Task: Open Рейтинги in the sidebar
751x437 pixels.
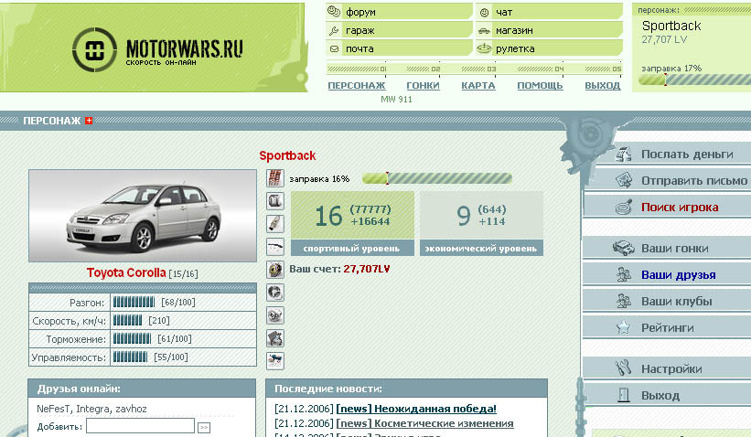Action: [x=667, y=328]
